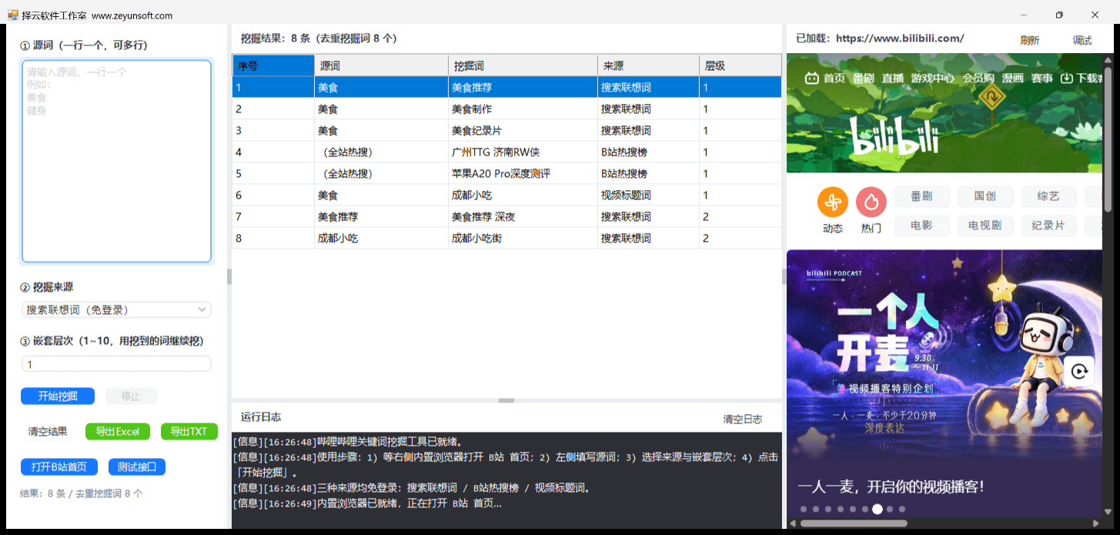
Task: Select the 广州TTG 济南RW侠 cell
Action: coord(523,152)
